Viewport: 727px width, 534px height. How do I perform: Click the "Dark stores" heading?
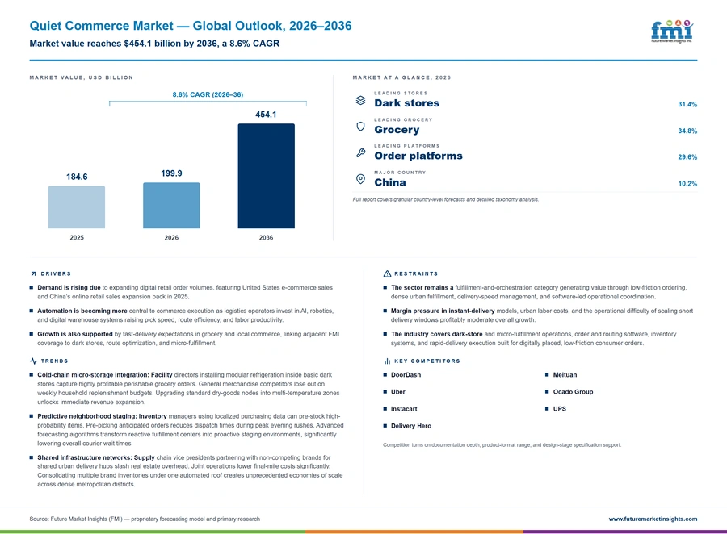click(x=406, y=103)
